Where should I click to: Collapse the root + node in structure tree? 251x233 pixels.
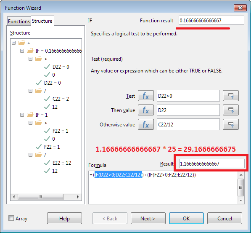click(13, 43)
